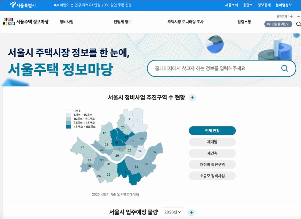Select the map district labeled 18
The image size is (301, 219).
click(x=108, y=164)
